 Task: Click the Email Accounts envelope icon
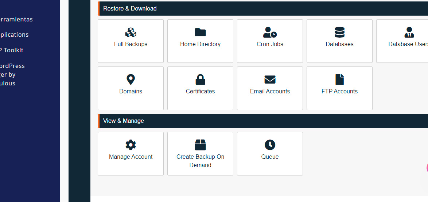point(270,80)
